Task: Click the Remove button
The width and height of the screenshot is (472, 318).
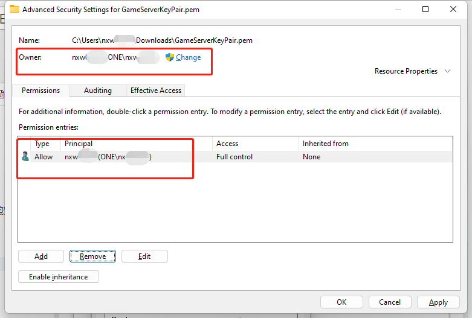Action: 92,256
